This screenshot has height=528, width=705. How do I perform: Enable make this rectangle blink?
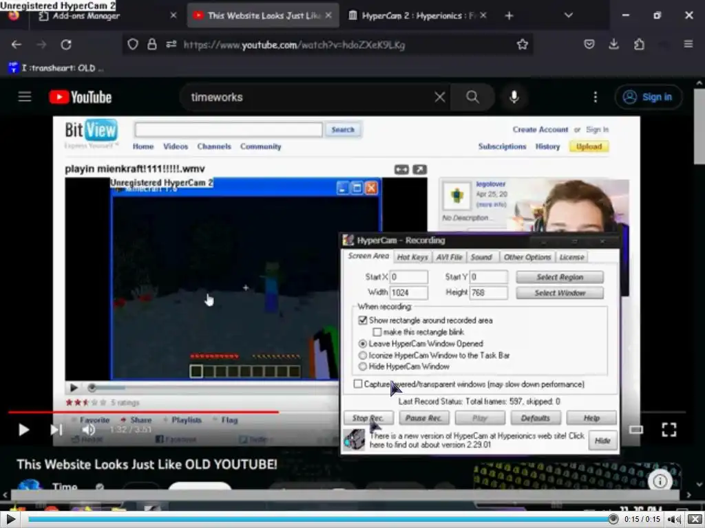(377, 332)
